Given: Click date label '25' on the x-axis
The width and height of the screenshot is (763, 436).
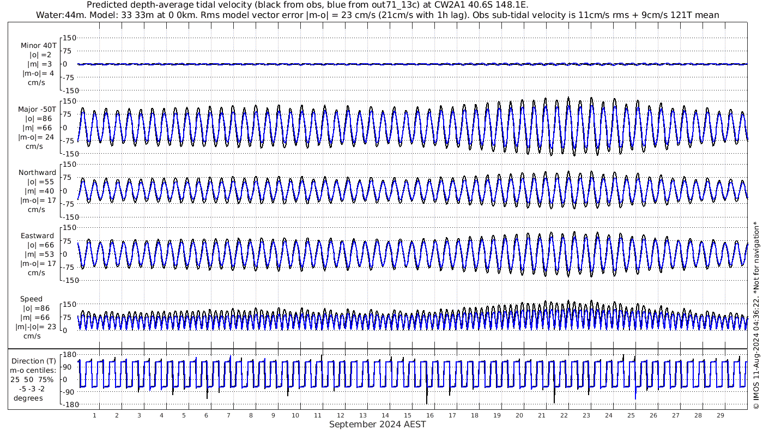Looking at the screenshot, I should pyautogui.click(x=631, y=416).
